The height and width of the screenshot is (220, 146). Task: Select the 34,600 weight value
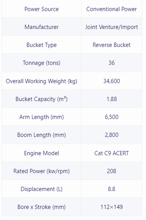[x=112, y=81]
